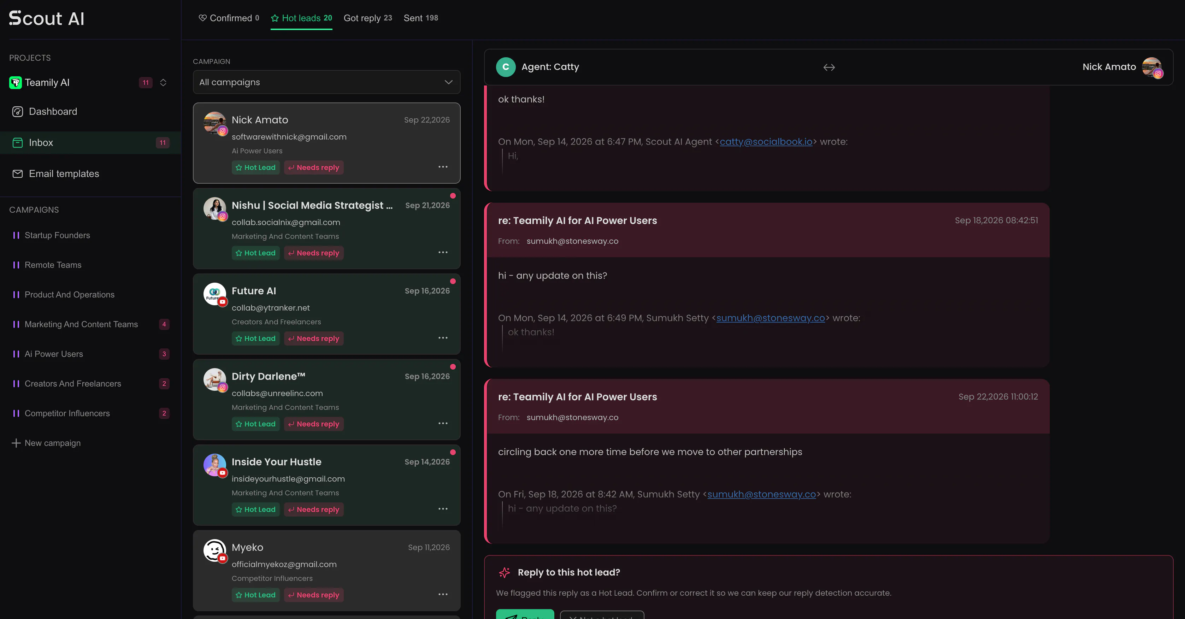
Task: Select collab@ytranker.net email text
Action: [271, 308]
